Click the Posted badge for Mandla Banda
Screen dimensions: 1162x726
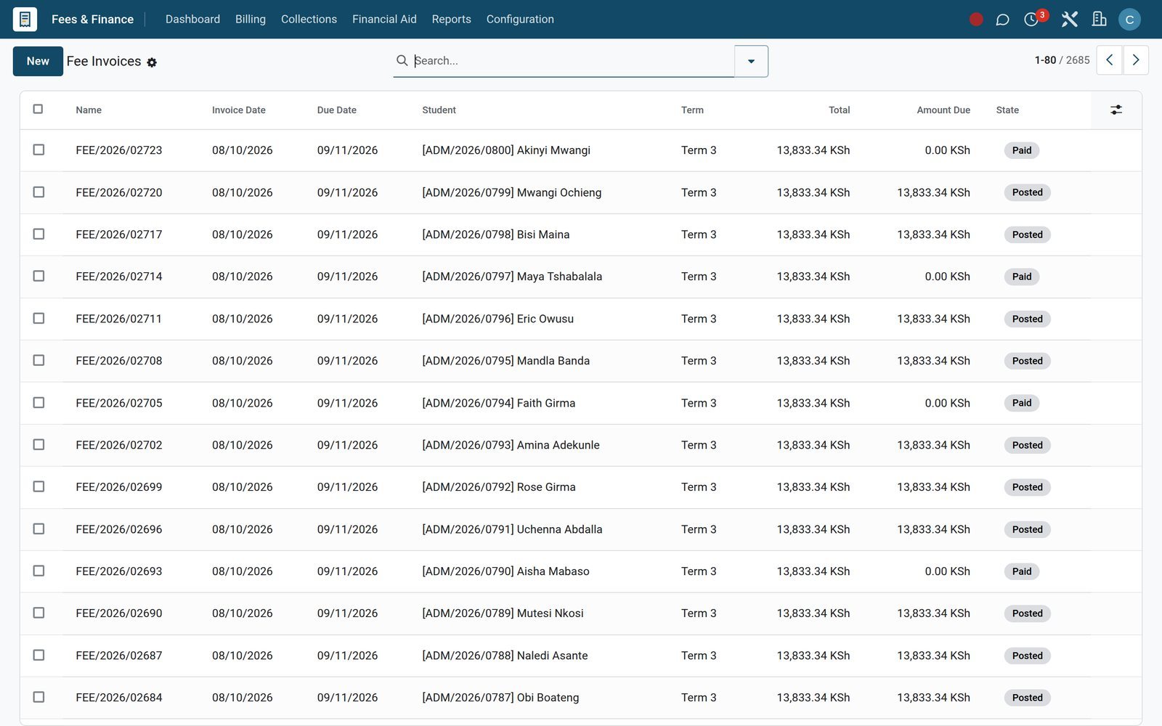point(1027,361)
